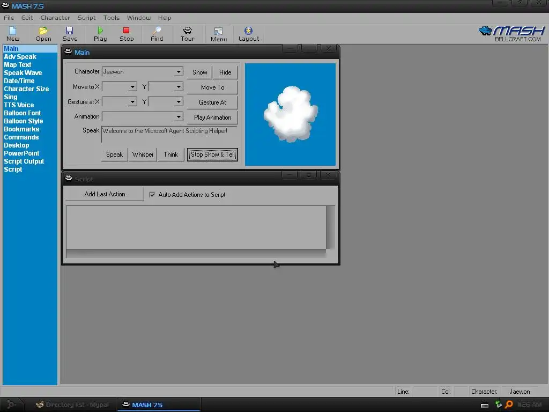Click the Save floppy disk icon
Image resolution: width=549 pixels, height=412 pixels.
click(x=69, y=31)
